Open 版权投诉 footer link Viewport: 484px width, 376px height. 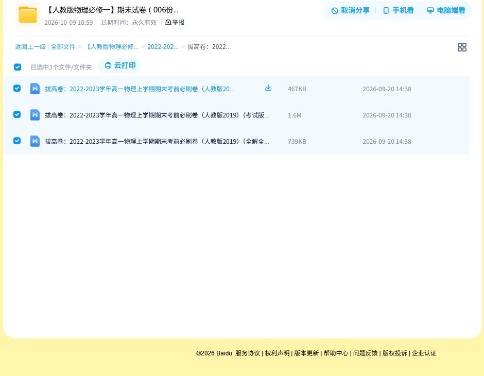tap(395, 353)
